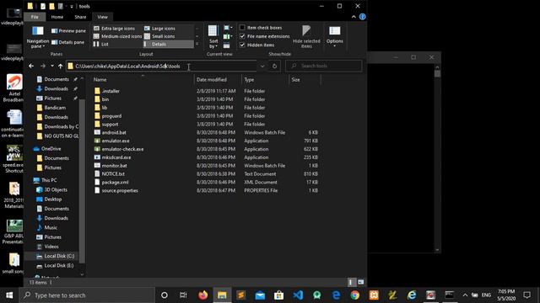Viewport: 540px width, 303px height.
Task: Open the Add columns dropdown
Action: click(x=227, y=36)
